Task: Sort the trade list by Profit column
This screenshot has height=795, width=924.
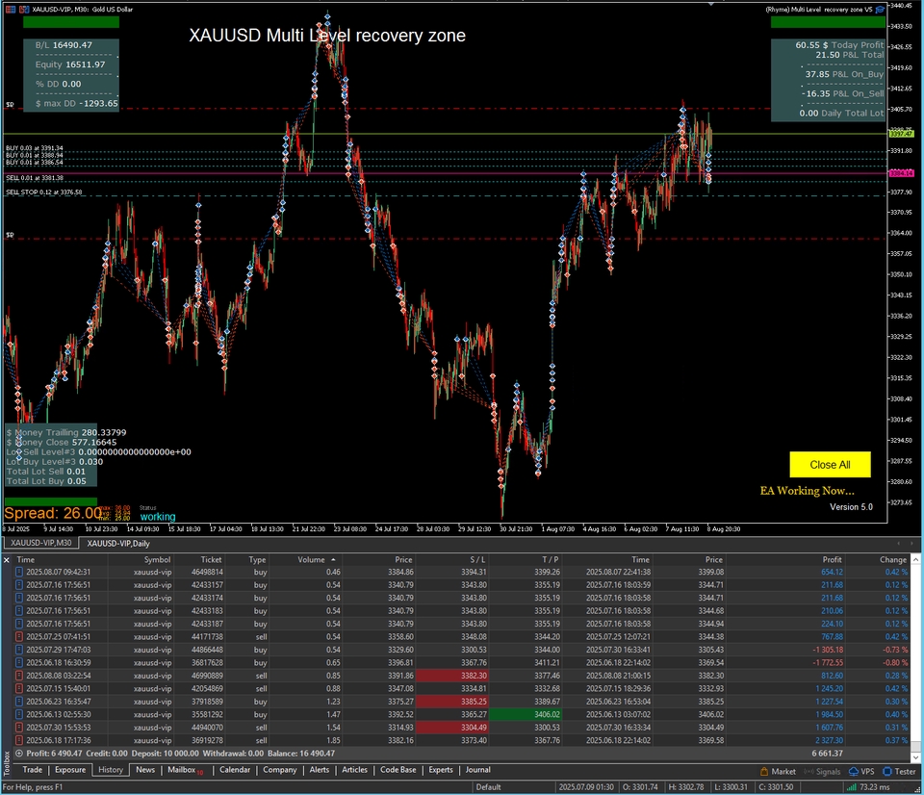Action: pyautogui.click(x=831, y=559)
